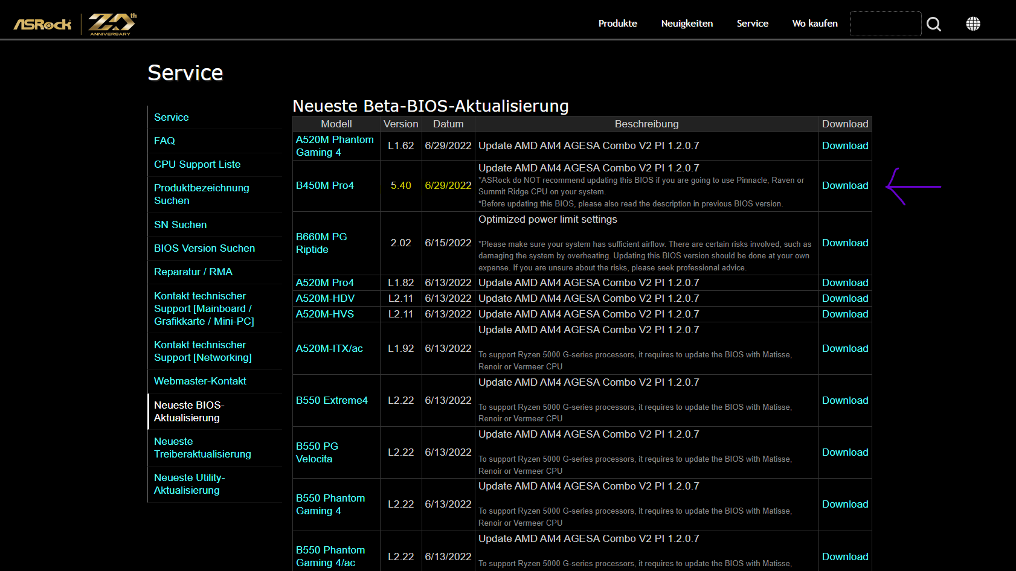Download BIOS 5.40 for B450M Pro4

845,185
